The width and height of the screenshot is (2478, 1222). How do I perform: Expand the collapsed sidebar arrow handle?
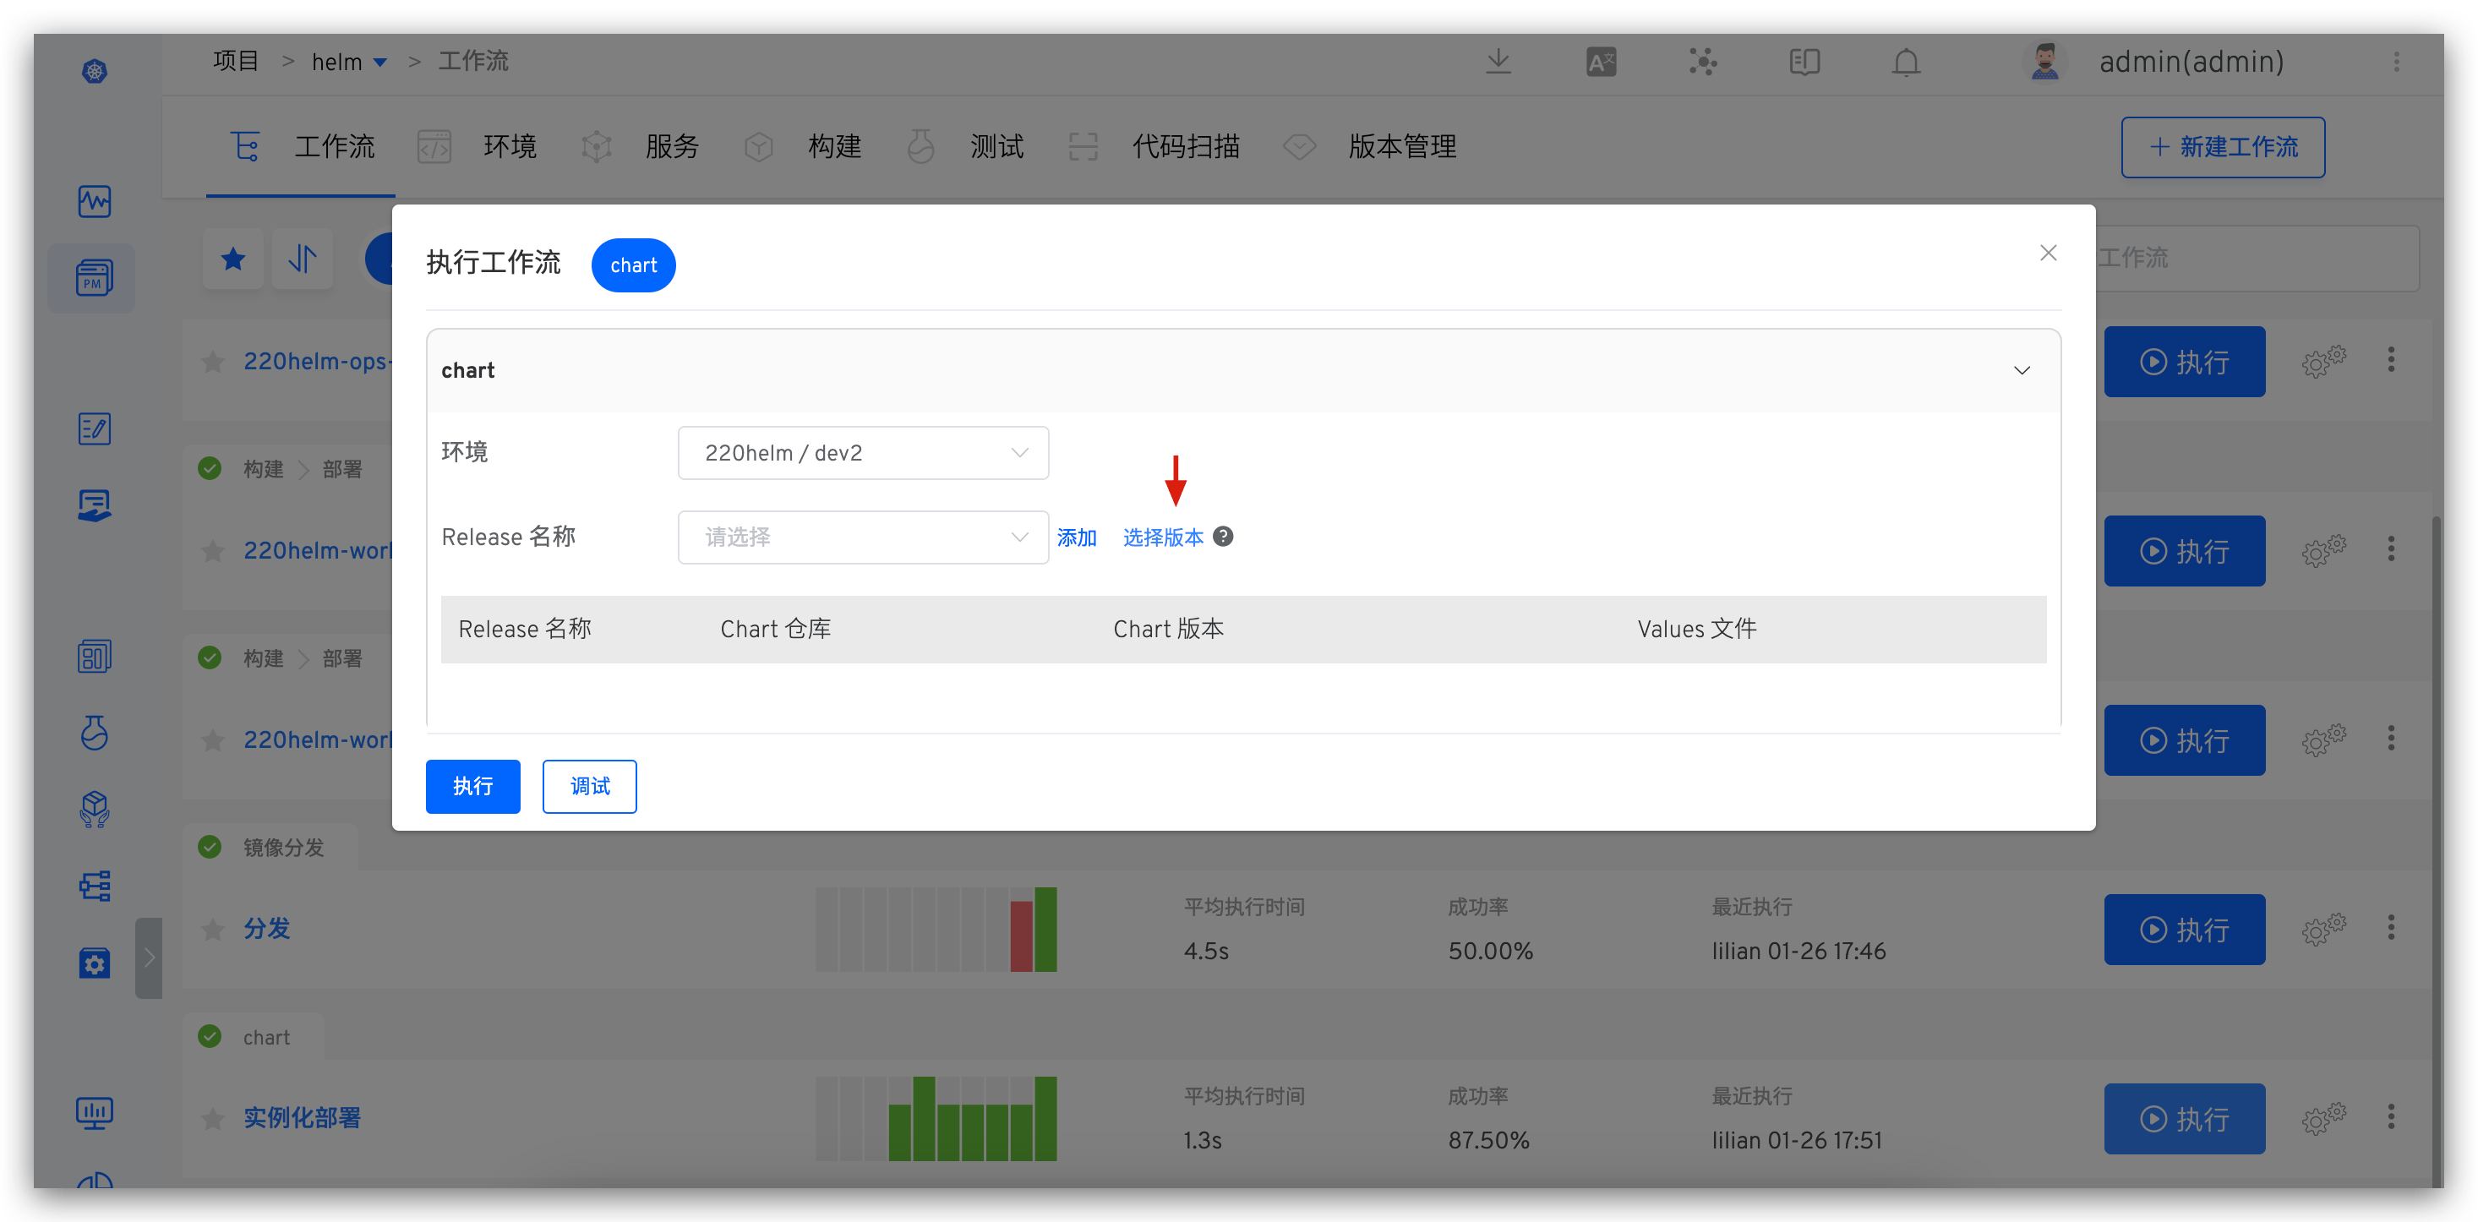pos(149,957)
